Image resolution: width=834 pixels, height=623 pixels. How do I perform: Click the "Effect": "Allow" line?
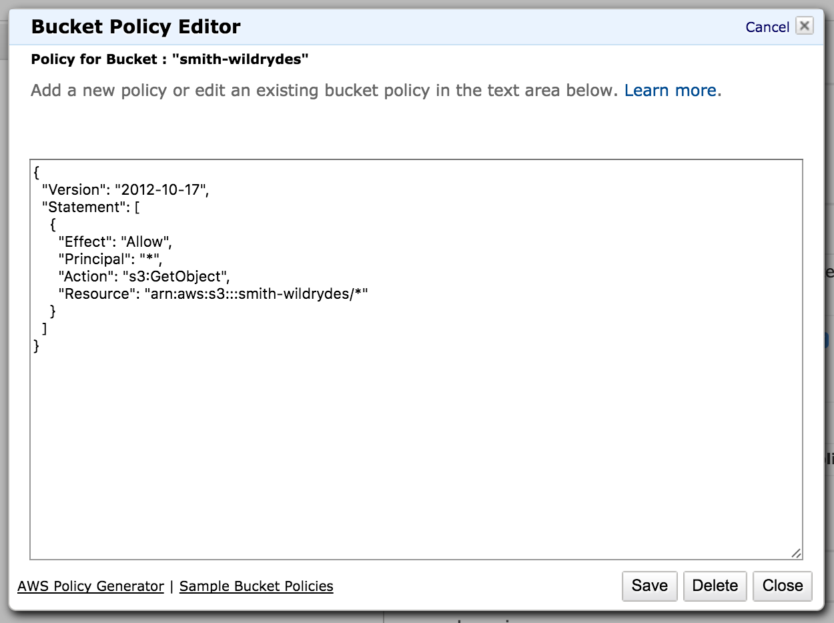point(115,241)
